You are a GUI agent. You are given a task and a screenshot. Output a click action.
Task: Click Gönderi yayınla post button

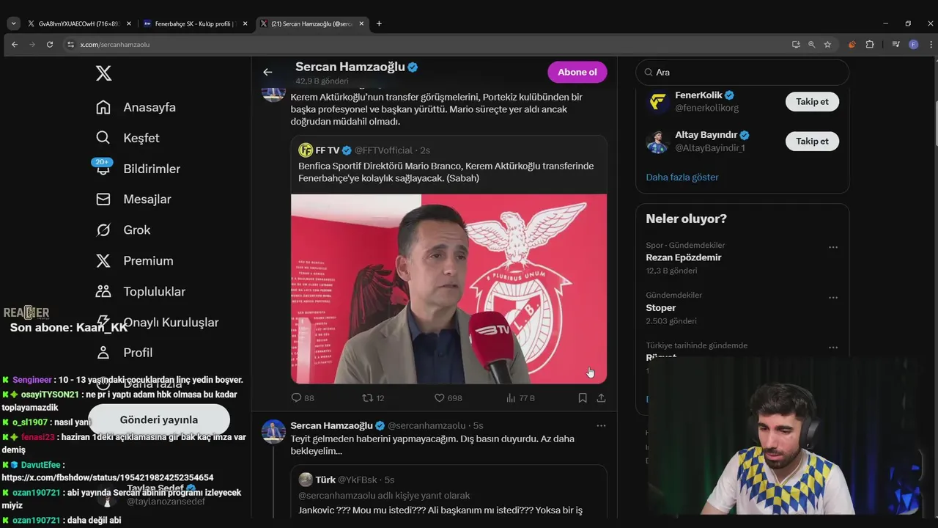coord(159,420)
